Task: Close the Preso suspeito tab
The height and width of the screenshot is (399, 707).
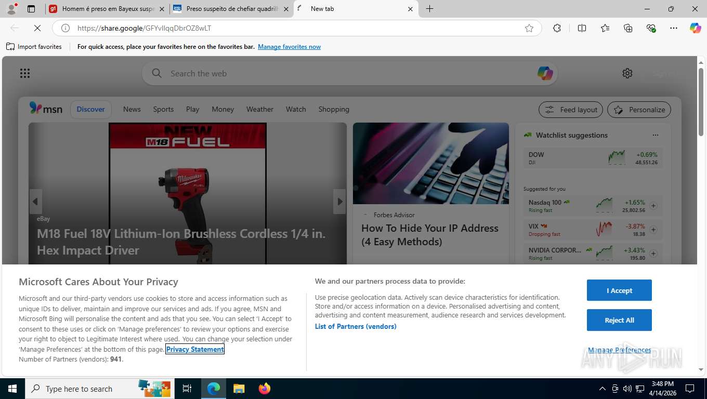Action: click(286, 9)
